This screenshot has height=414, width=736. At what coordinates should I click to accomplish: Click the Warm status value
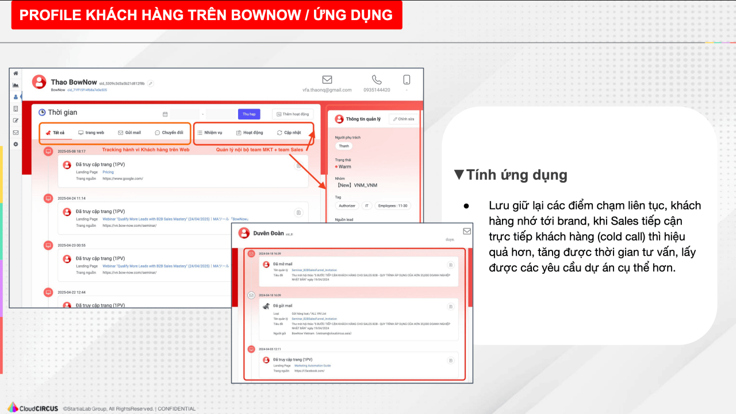(x=344, y=167)
